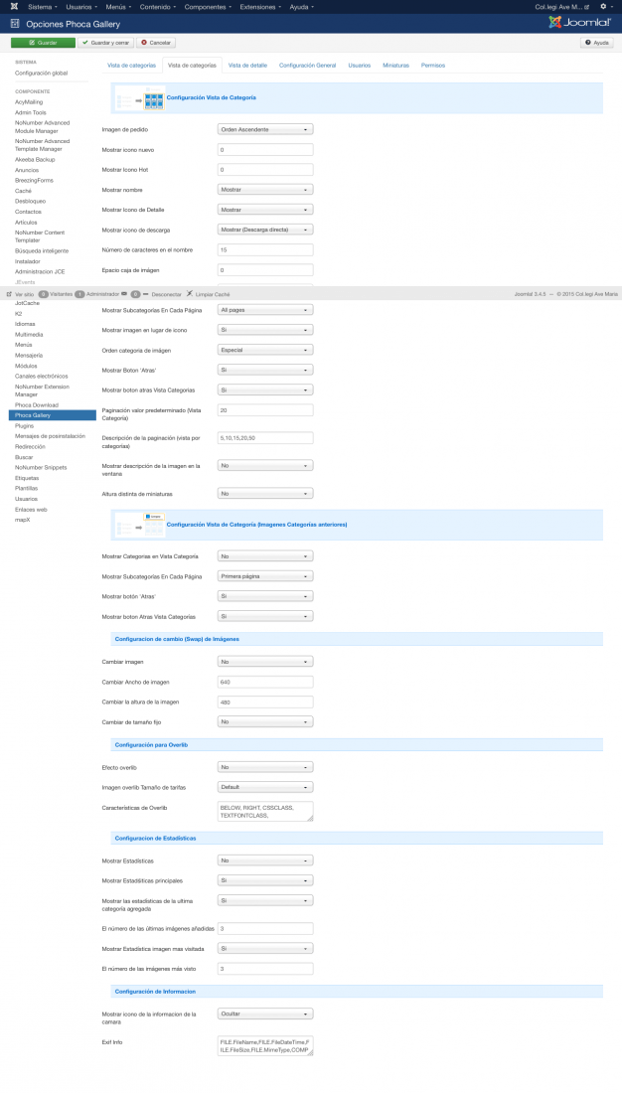Open Imagen overlib Tamaño de tarifas dropdown
622x1093 pixels.
pyautogui.click(x=265, y=787)
